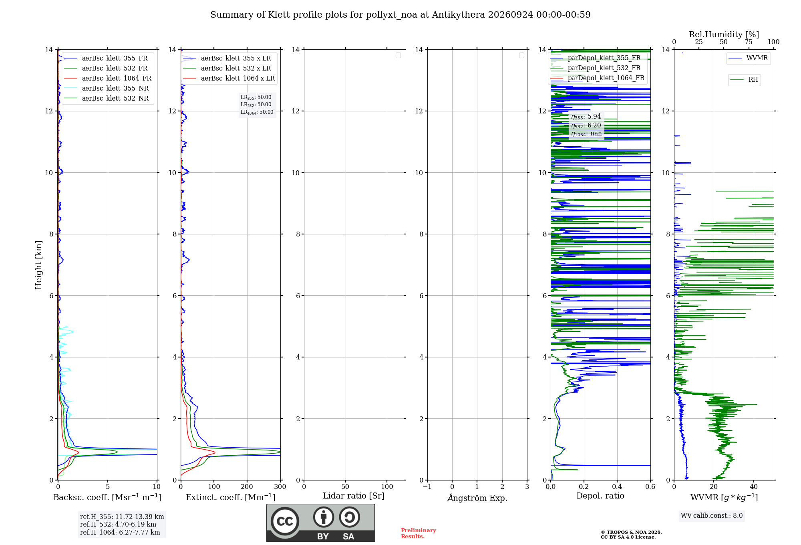Screen dimensions: 801x545
Task: Click the empty legend box in Ångström Exp. plot
Action: [x=521, y=55]
